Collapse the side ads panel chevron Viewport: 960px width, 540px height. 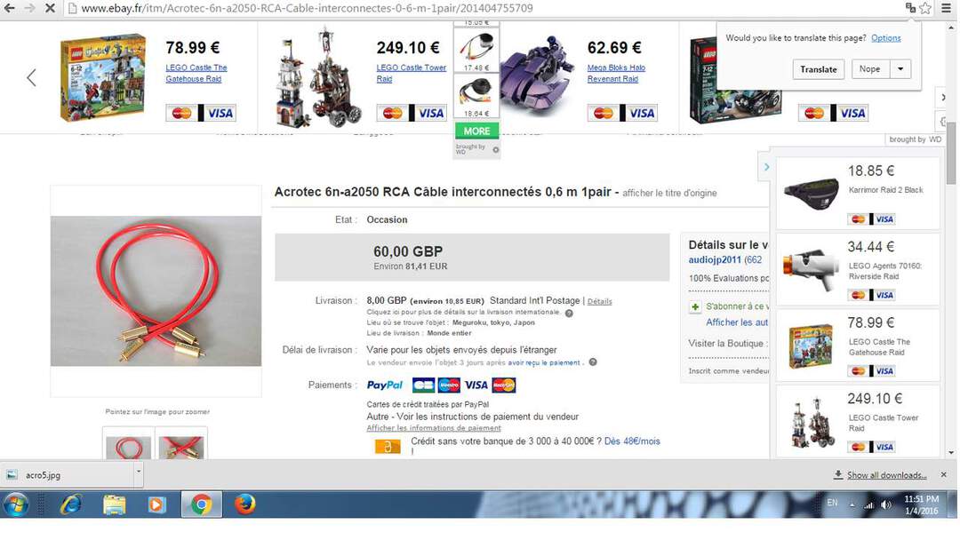coord(766,167)
